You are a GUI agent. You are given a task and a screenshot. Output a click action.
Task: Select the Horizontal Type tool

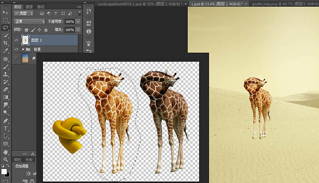6,128
